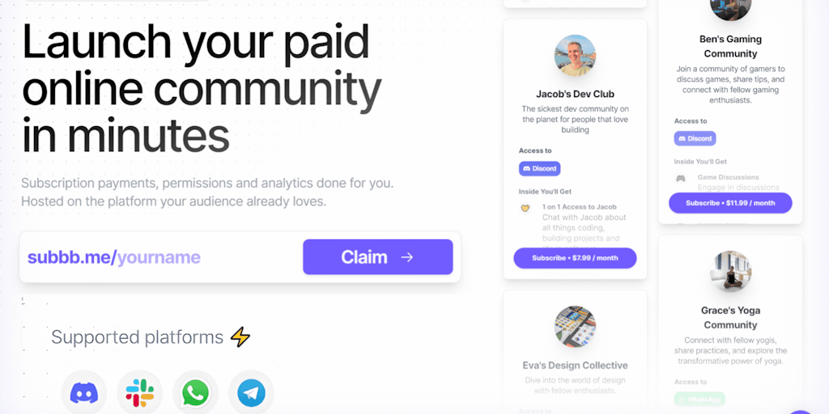Click WhatsApp badge in Grace's Yoga card

(x=699, y=399)
